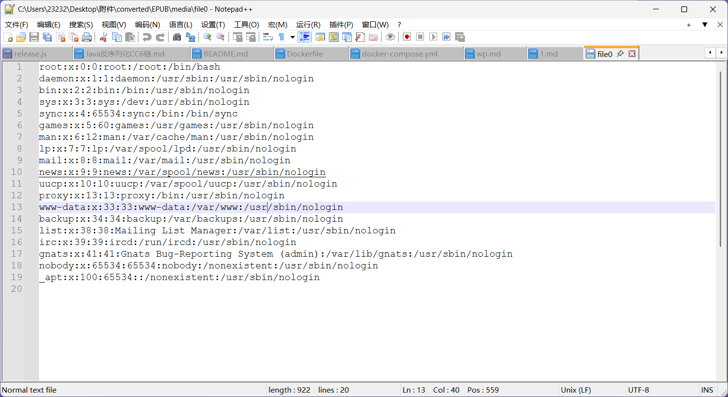728x397 pixels.
Task: Click line number 17 in the margin
Action: point(17,254)
